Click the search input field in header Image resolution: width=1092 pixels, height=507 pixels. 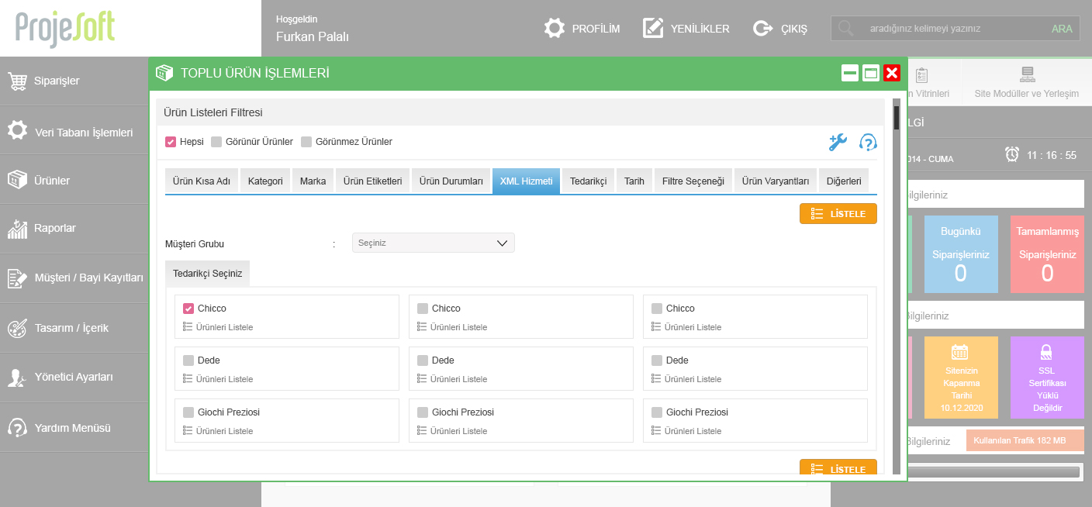(952, 29)
